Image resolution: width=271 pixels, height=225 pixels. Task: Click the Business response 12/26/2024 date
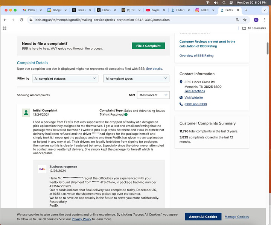[58, 171]
